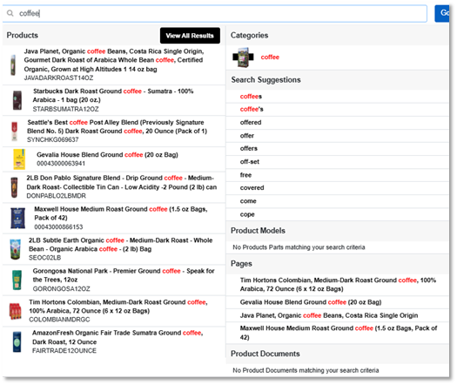Select the 'offers' search suggestion

pos(249,148)
